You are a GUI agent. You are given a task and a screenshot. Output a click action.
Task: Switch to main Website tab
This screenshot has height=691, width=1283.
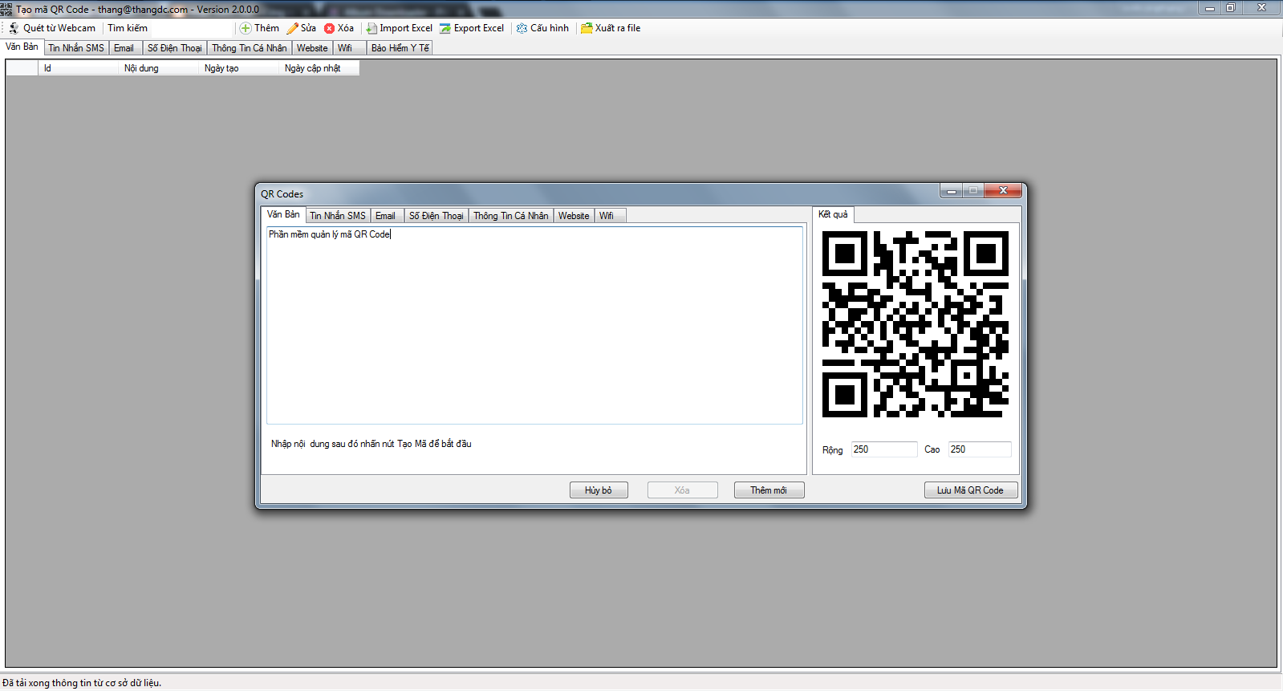tap(312, 48)
